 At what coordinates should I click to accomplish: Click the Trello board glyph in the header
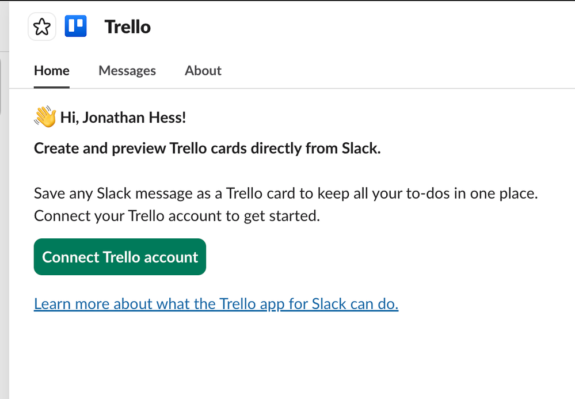75,26
